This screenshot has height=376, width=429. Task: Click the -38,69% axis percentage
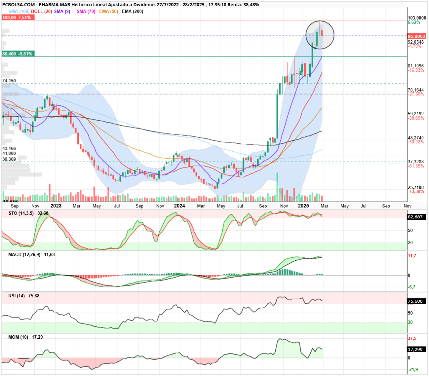[416, 118]
